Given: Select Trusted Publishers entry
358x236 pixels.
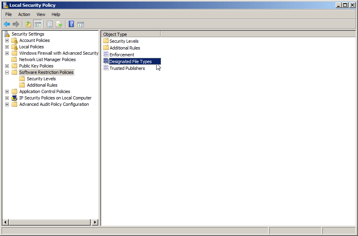Looking at the screenshot, I should (127, 68).
